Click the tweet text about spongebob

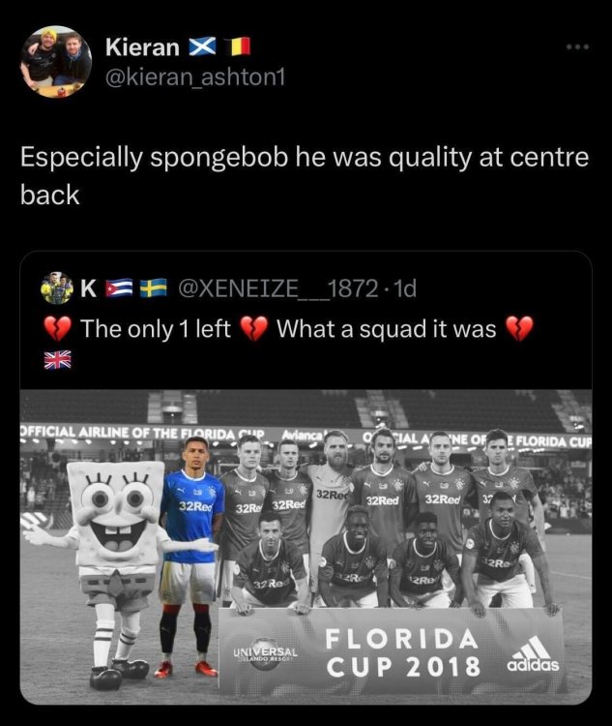tap(305, 175)
